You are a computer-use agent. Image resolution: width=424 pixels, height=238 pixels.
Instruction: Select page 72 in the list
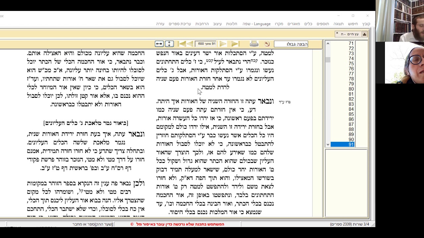[x=343, y=48]
